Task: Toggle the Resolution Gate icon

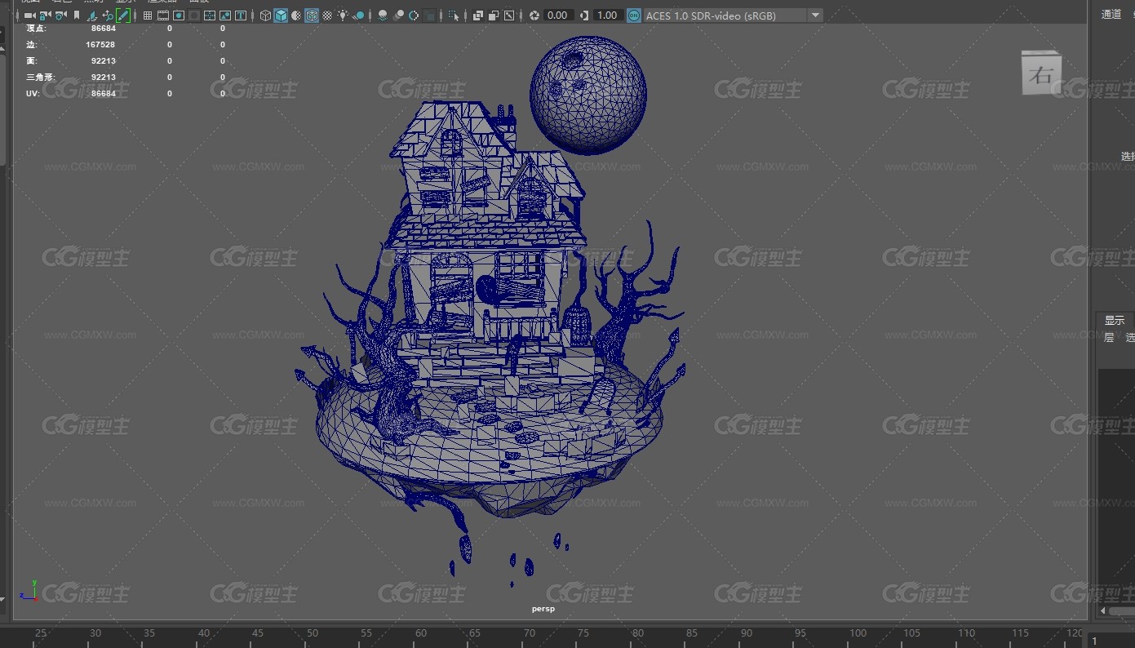Action: tap(179, 16)
